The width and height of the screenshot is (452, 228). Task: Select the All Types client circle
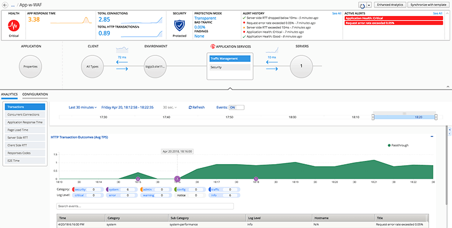[93, 67]
